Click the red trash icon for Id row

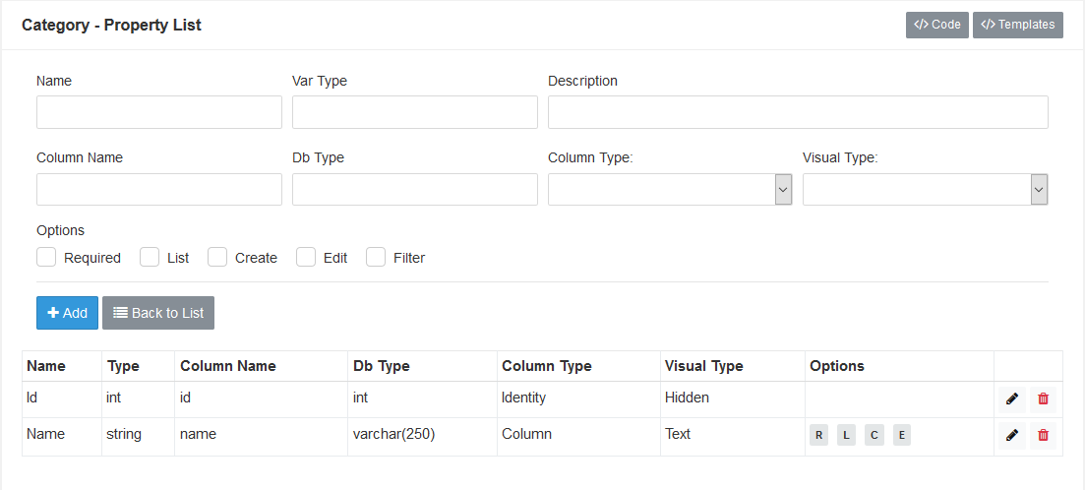coord(1043,398)
